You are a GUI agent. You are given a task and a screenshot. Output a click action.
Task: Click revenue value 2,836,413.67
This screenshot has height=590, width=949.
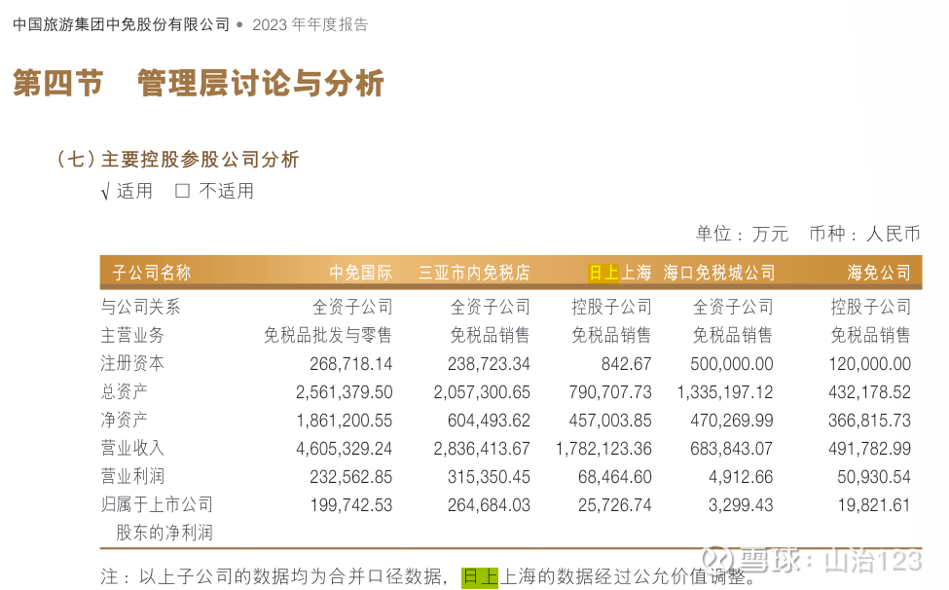[x=482, y=449]
